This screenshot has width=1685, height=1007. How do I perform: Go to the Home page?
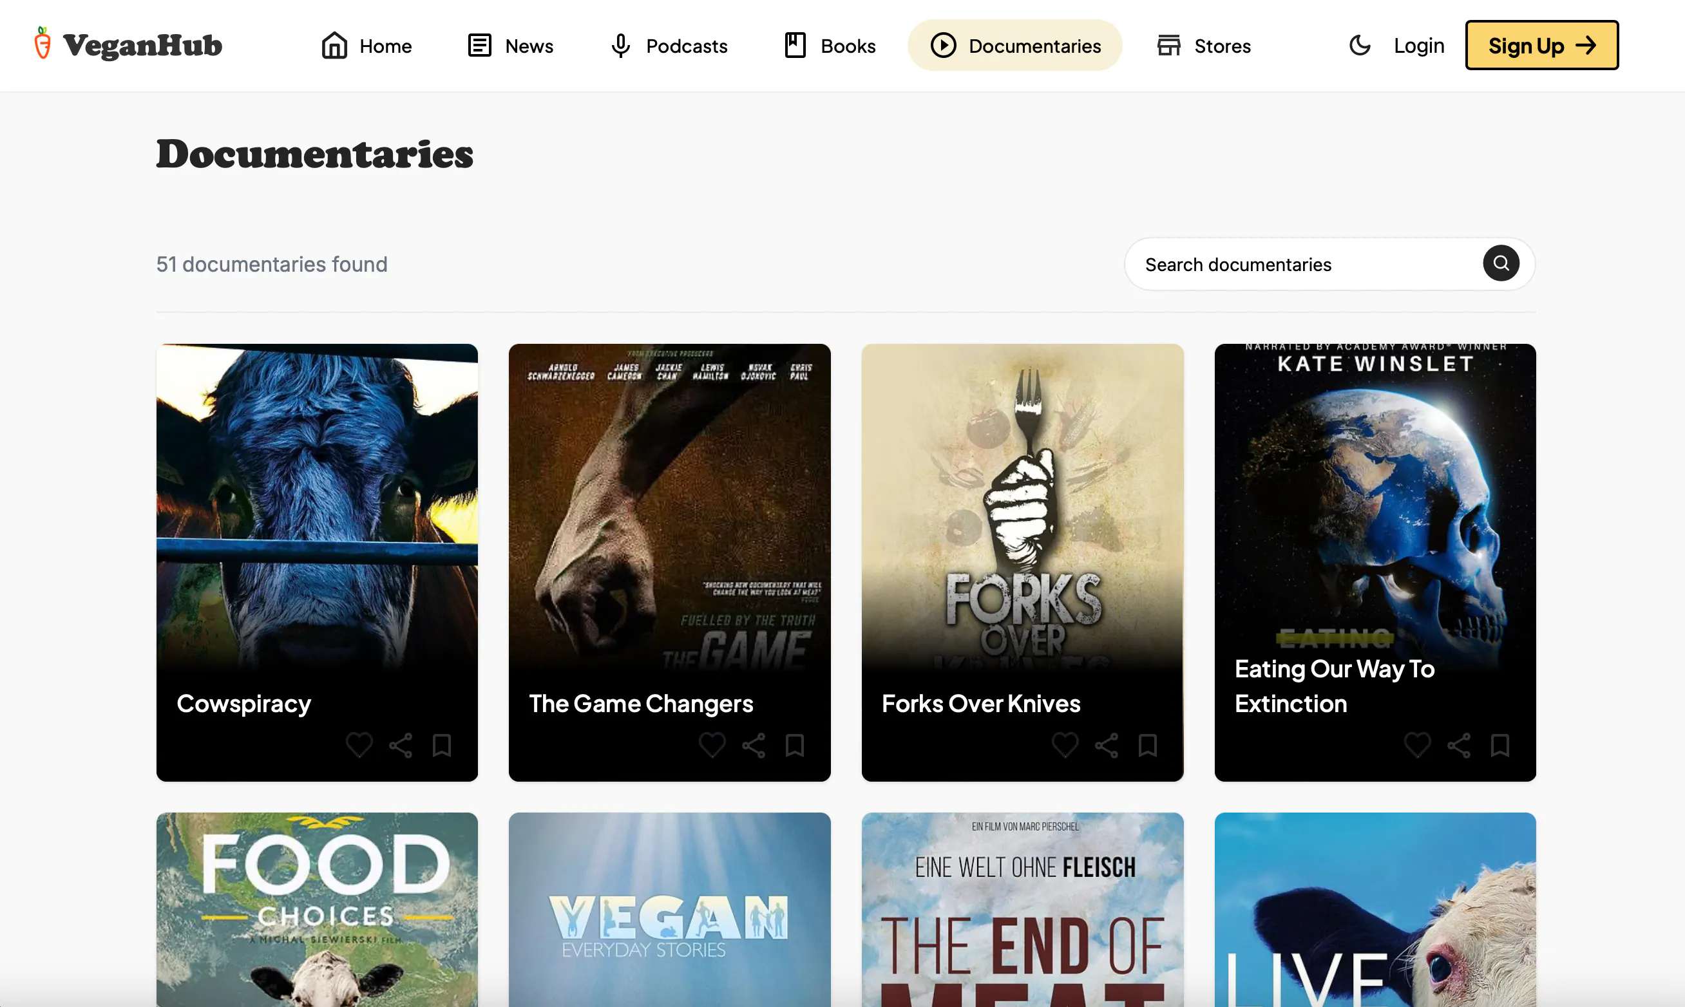(x=367, y=46)
